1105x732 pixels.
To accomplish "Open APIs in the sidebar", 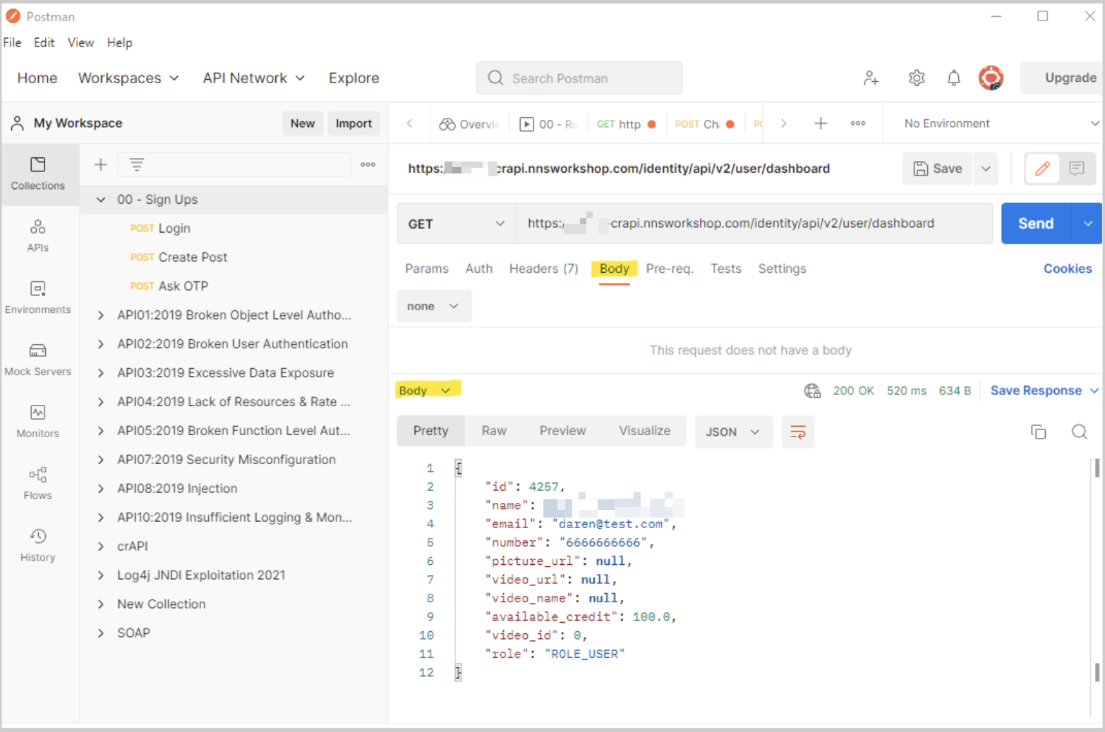I will point(38,236).
